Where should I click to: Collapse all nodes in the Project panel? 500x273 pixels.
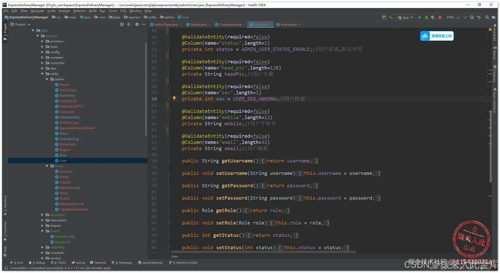coord(129,24)
